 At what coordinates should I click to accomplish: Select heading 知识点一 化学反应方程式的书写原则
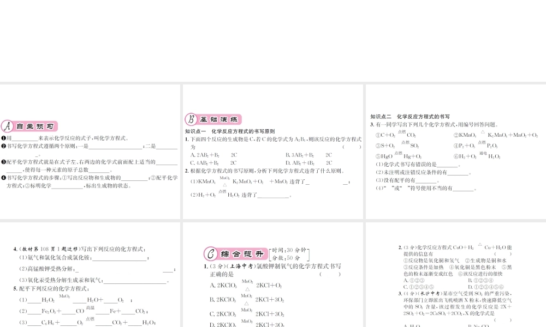click(230, 131)
